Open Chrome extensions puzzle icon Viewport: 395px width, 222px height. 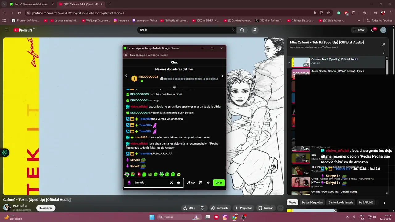tap(354, 13)
